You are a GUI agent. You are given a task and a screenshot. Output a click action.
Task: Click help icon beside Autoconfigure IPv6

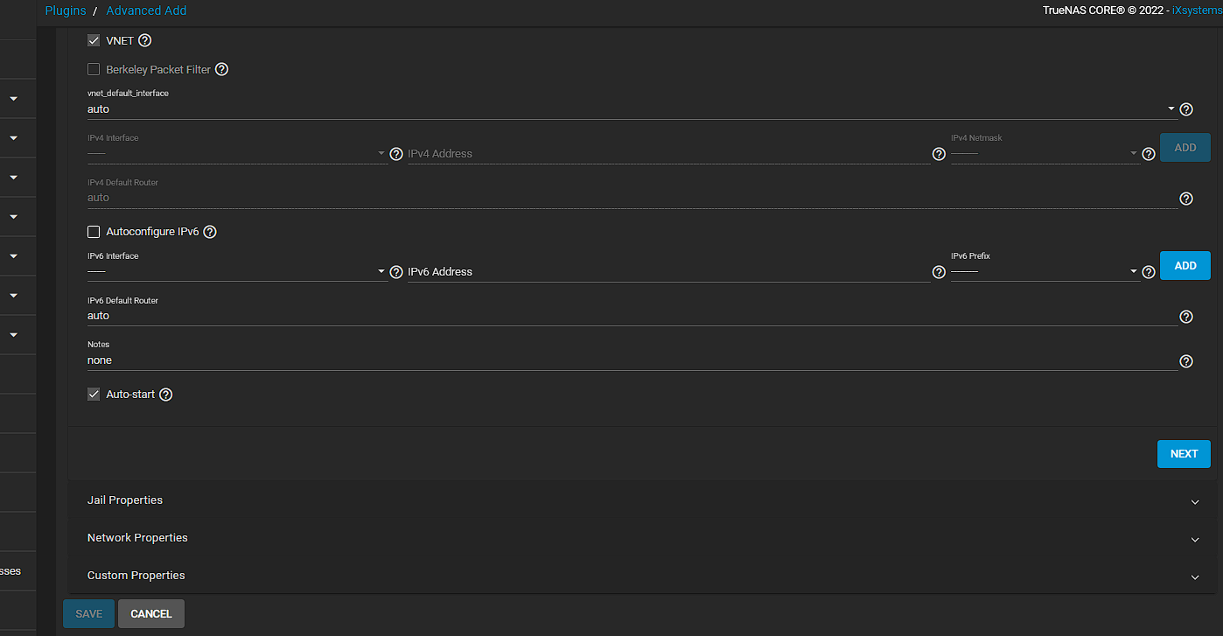pos(209,232)
